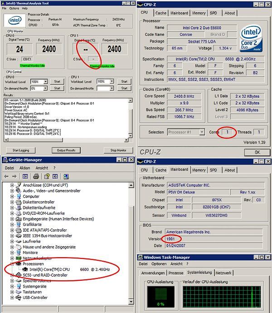Click the Verlauf der CPU-Auslastung graph
This screenshot has width=272, height=313.
222,297
